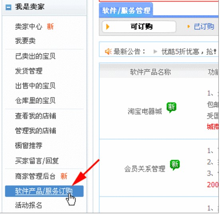Open 商家管理后台

click(35, 176)
